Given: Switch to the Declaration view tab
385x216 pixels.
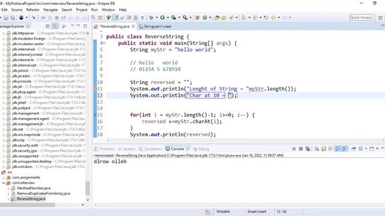Looking at the screenshot, I should 150,149.
